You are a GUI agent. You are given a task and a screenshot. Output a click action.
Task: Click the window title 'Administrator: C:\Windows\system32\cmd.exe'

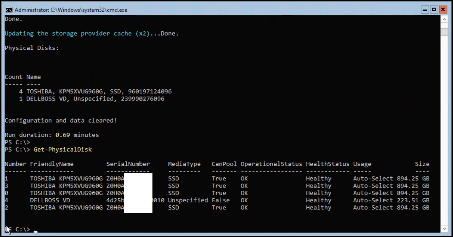tap(71, 10)
